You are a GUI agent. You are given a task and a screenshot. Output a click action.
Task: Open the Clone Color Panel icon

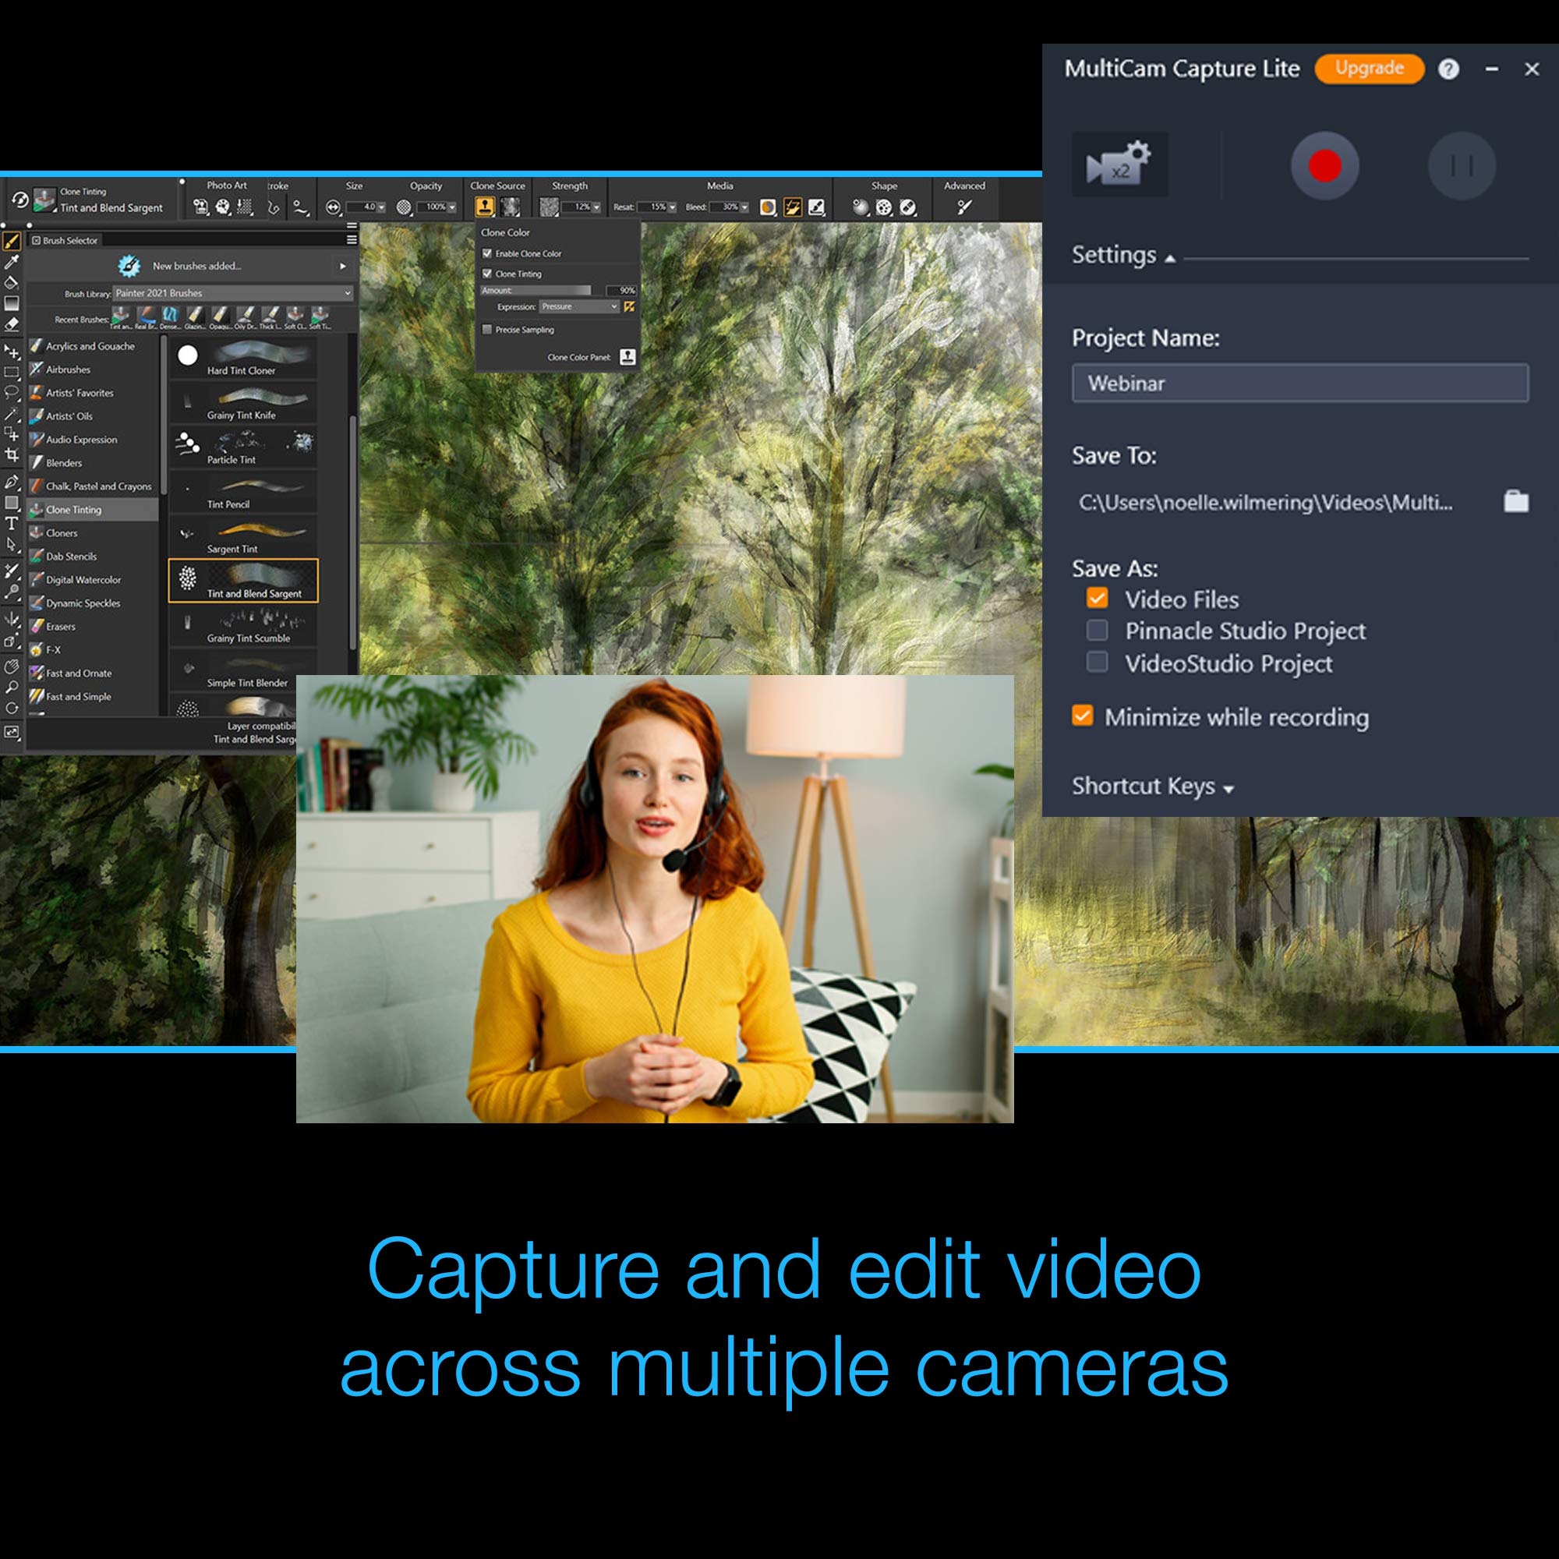[x=627, y=357]
